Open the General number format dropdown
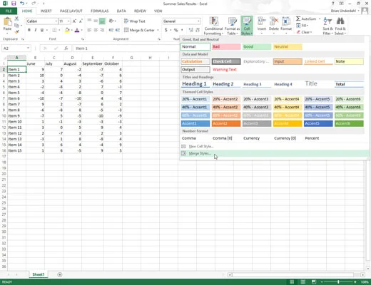Image resolution: width=371 pixels, height=285 pixels. coord(198,21)
